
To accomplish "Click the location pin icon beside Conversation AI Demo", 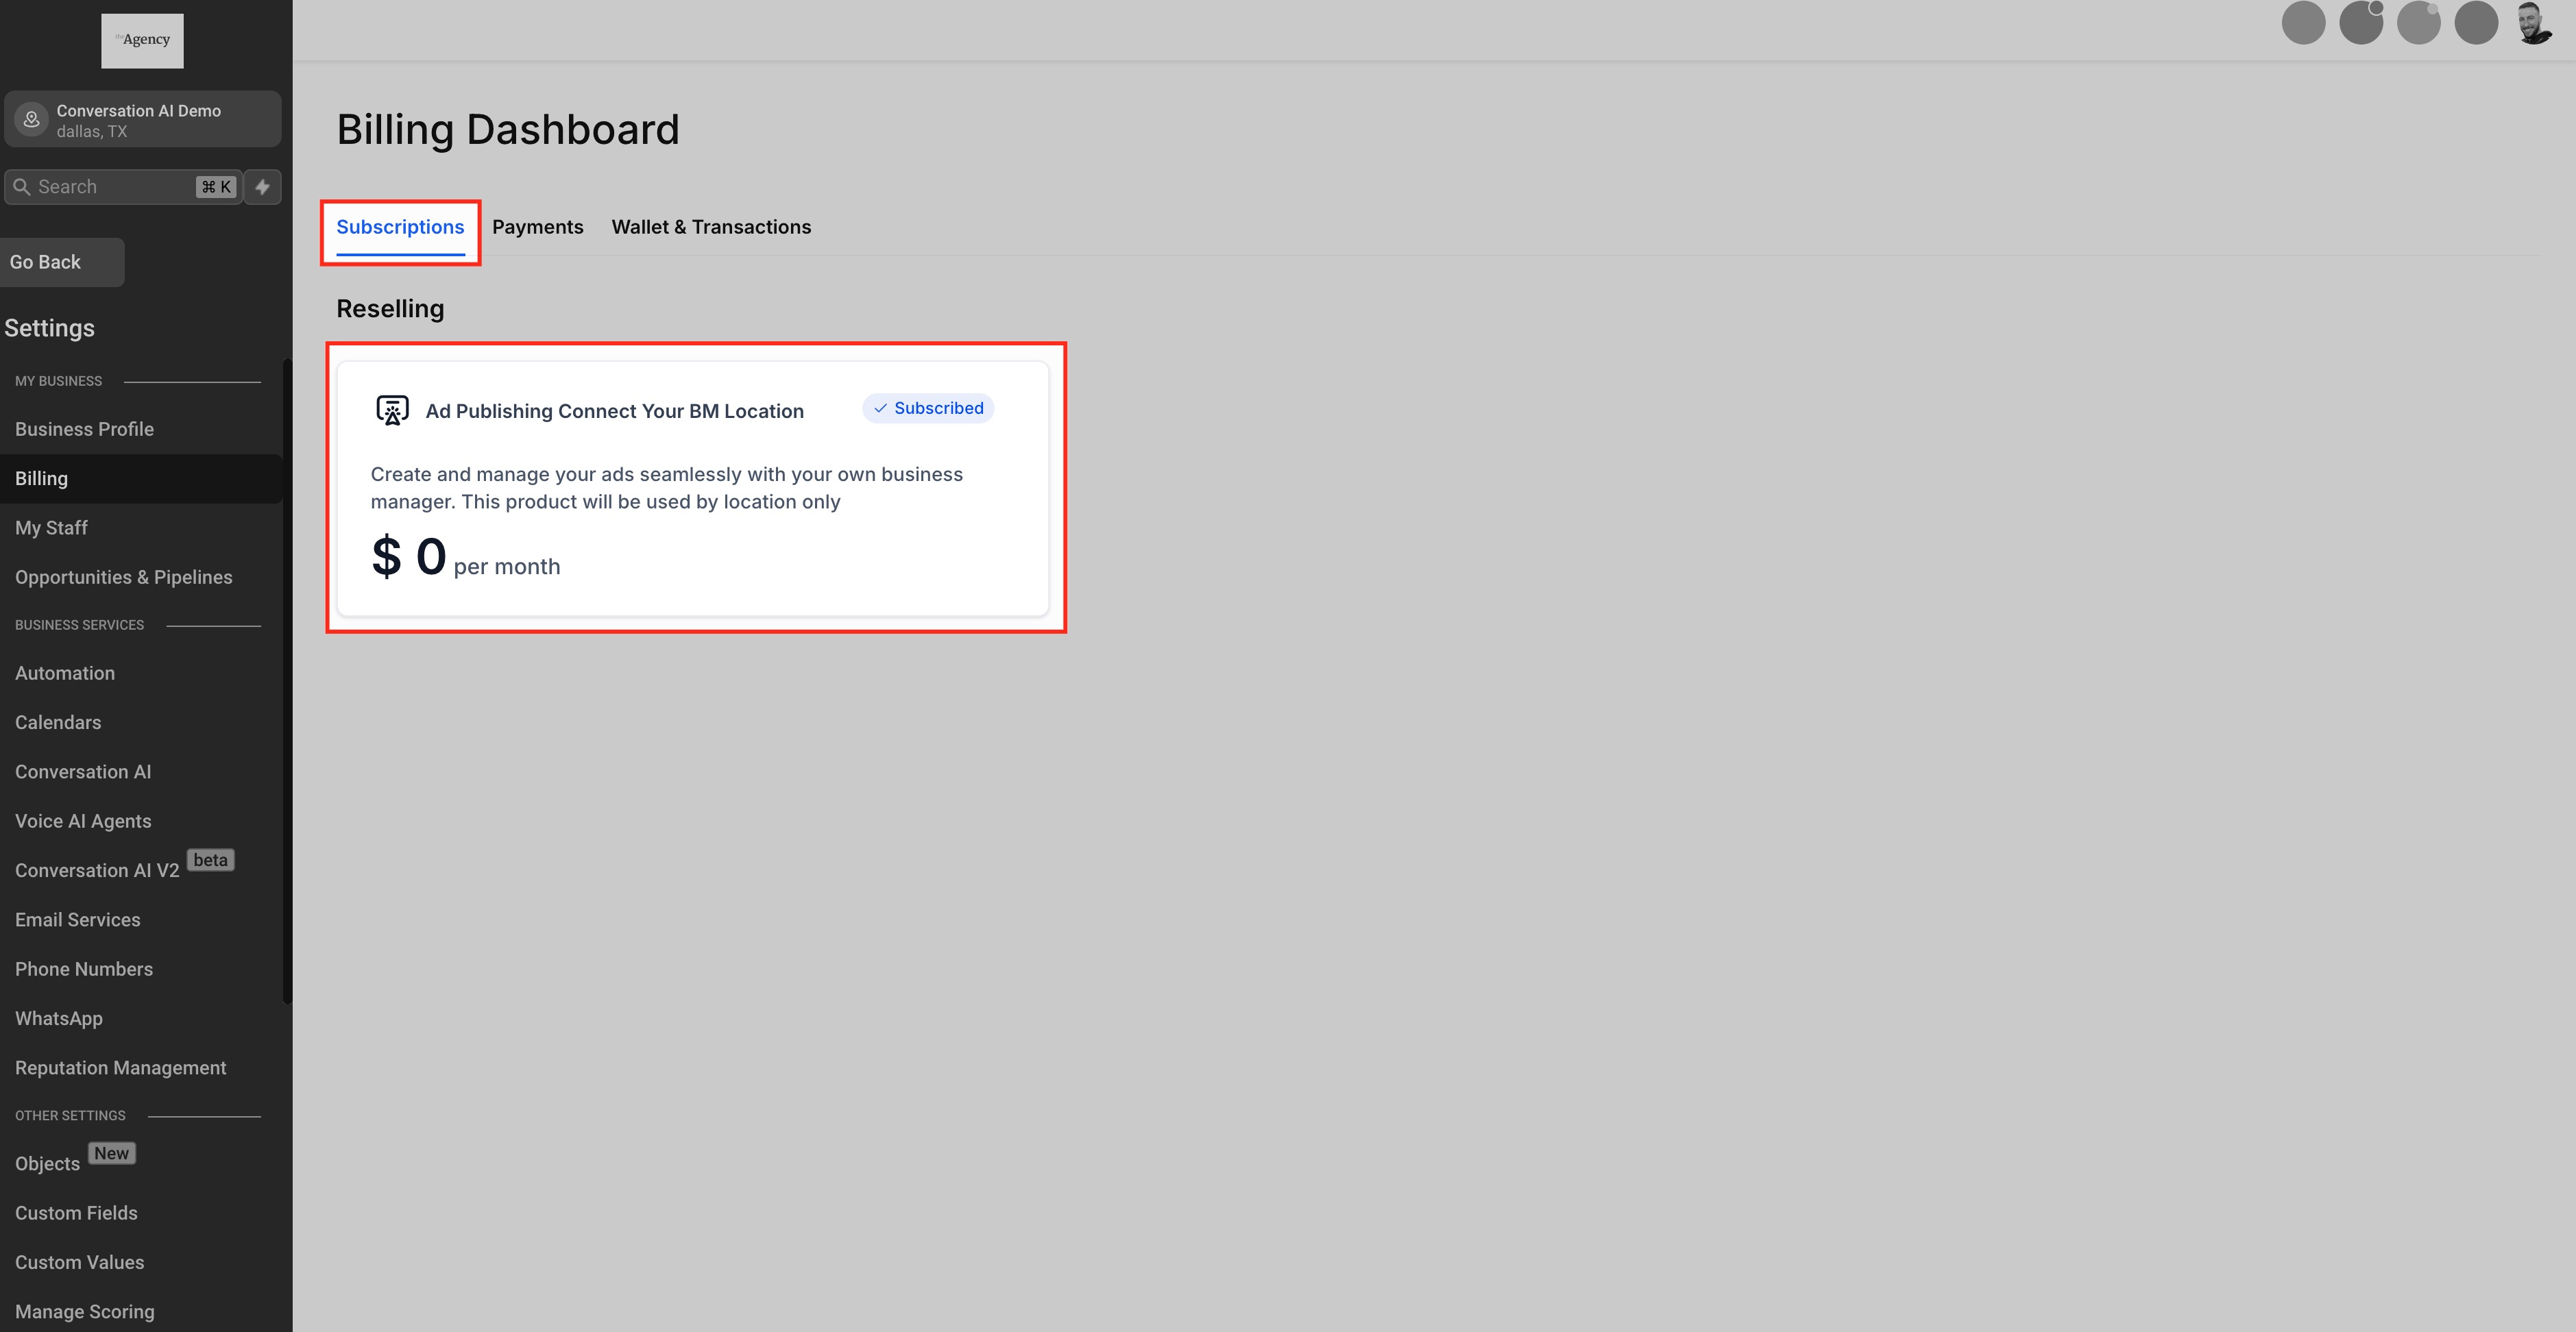I will point(32,120).
